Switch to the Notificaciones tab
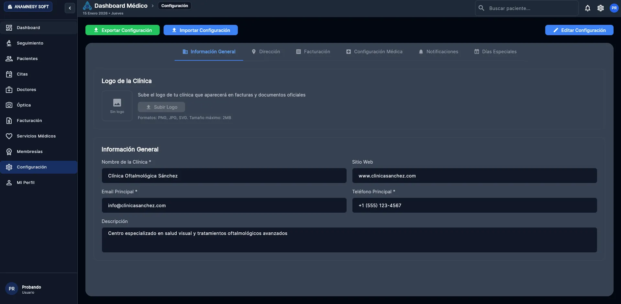 pos(438,52)
